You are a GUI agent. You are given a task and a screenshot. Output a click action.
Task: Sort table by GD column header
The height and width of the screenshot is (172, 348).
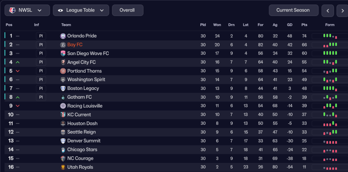(x=289, y=25)
